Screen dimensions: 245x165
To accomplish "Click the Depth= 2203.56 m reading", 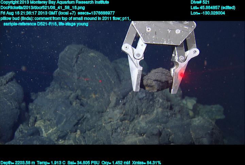I will (x=18, y=163).
